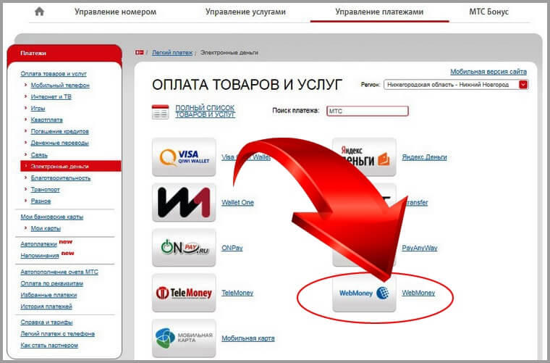Open Оплата товаров и услуг sidebar link

click(54, 73)
